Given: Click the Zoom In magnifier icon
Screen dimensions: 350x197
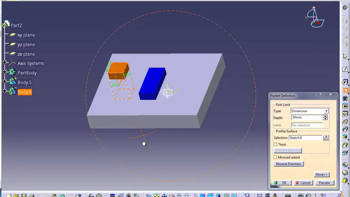Looking at the screenshot, I should (x=179, y=195).
